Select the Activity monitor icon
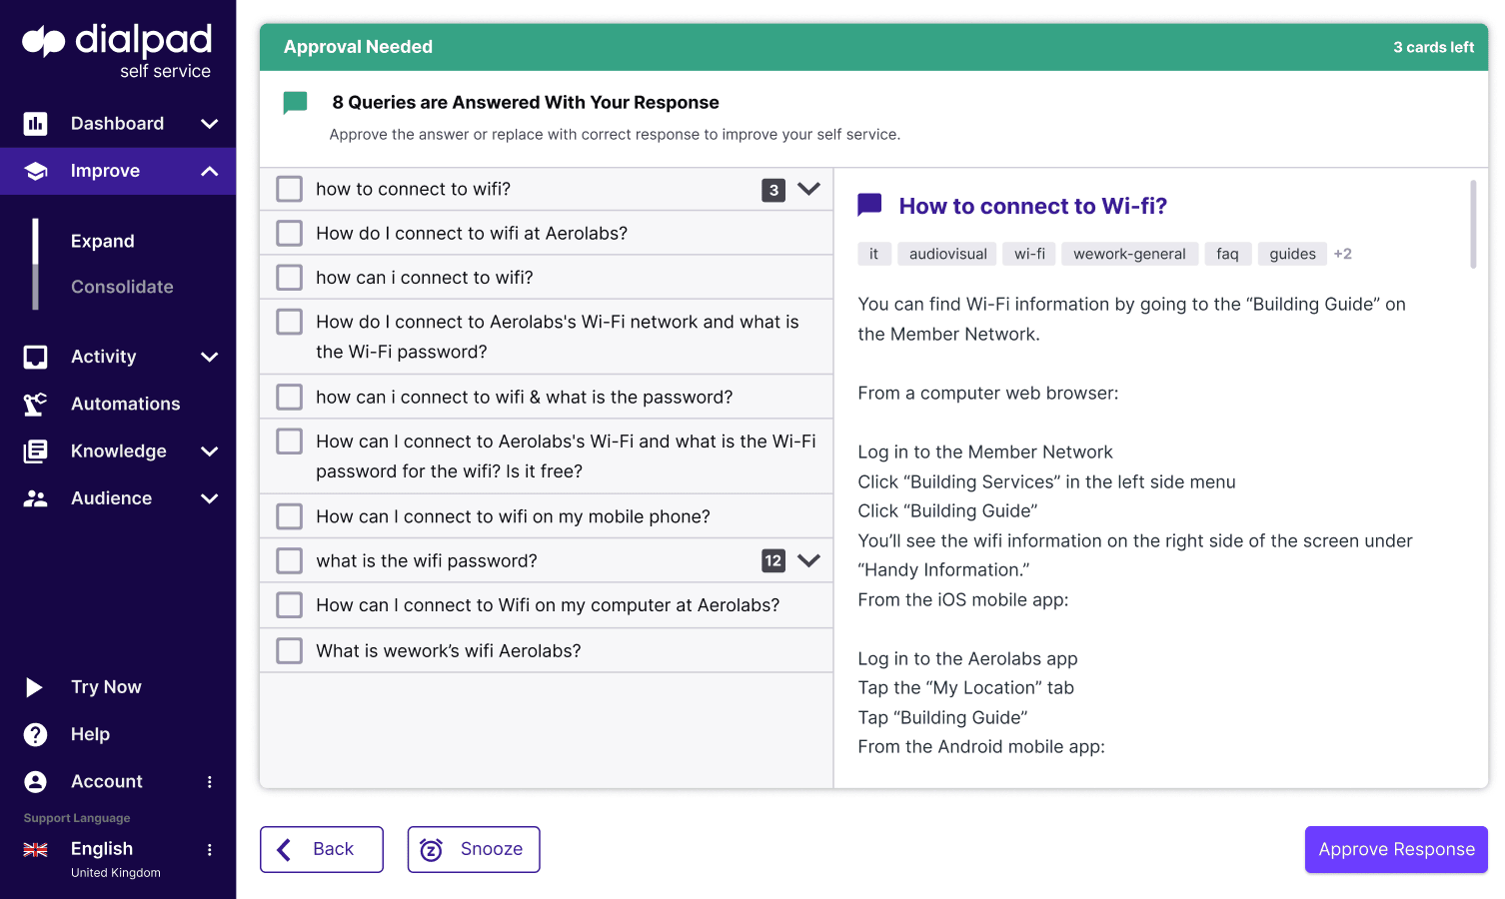 (35, 357)
